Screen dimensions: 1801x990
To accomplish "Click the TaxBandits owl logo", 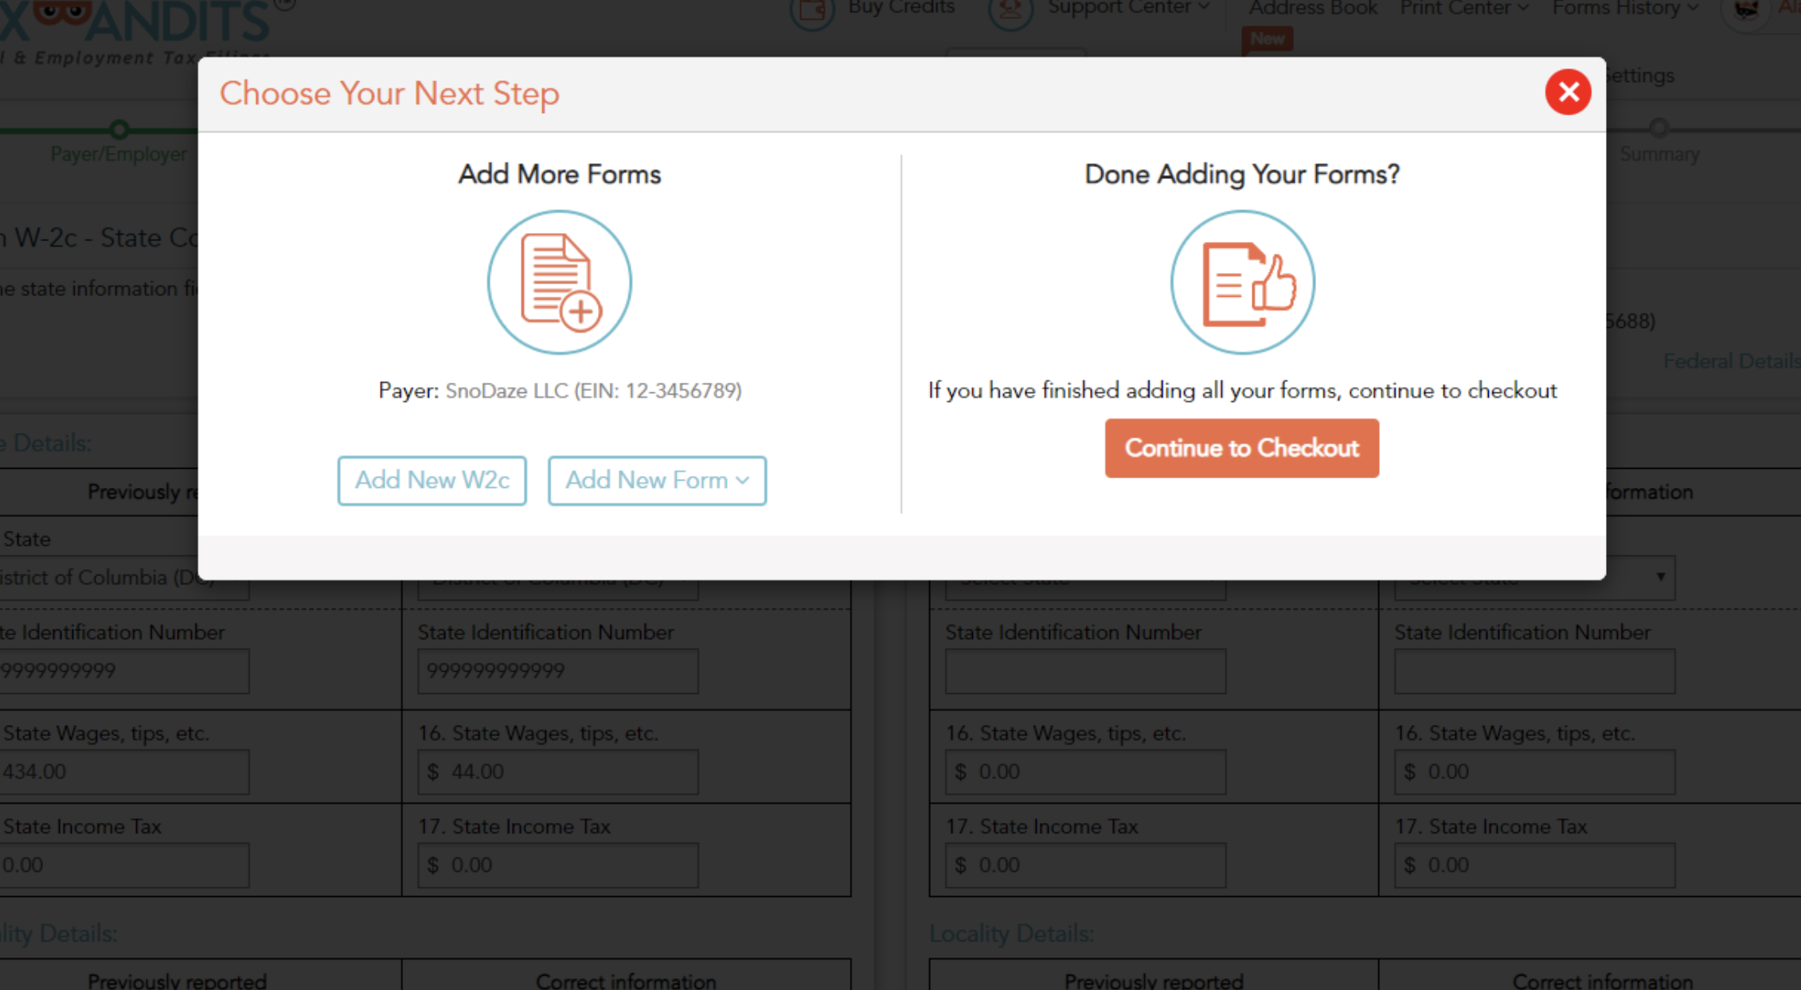I will [x=62, y=11].
